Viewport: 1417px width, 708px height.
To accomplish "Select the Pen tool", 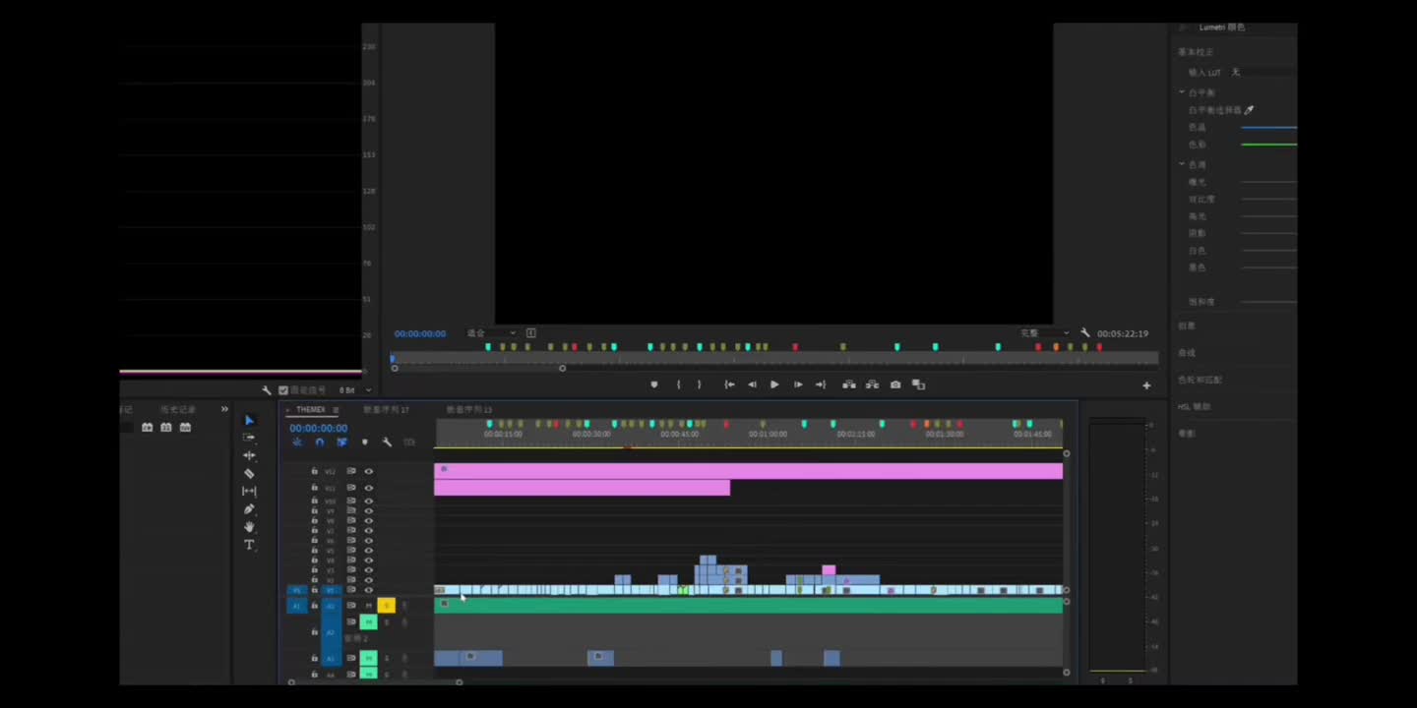I will coord(249,508).
